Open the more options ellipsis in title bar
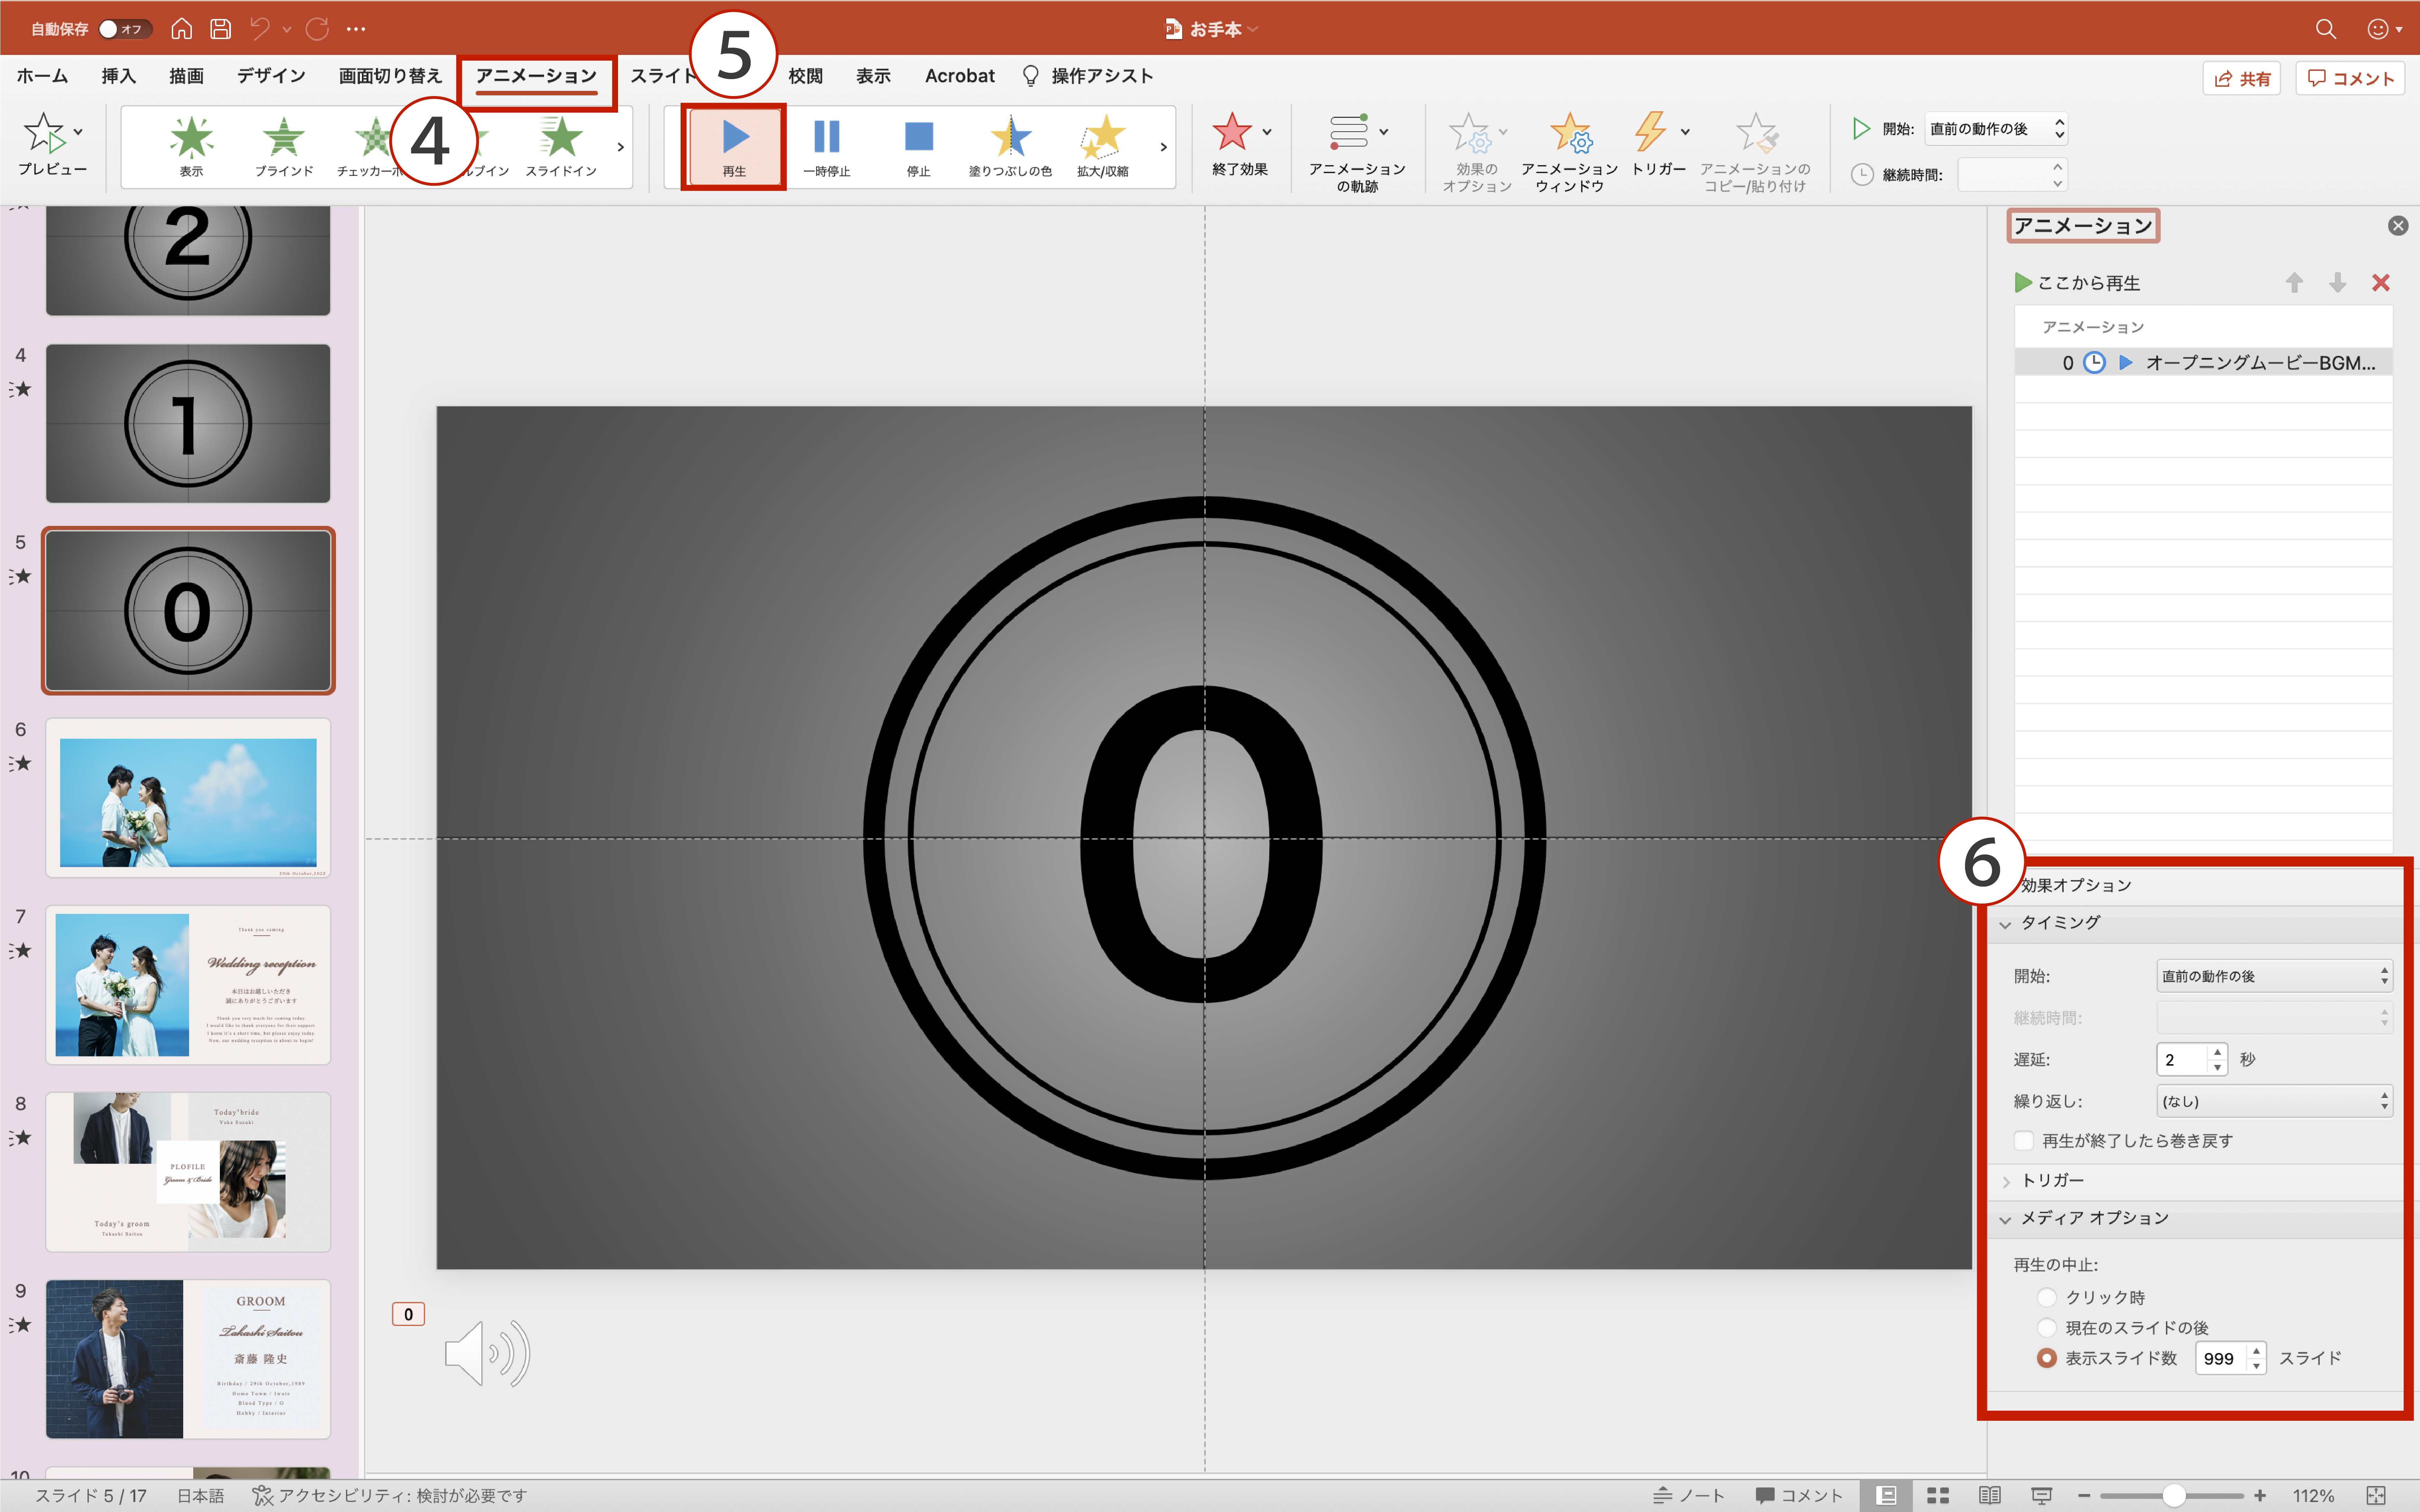The height and width of the screenshot is (1512, 2420). [356, 29]
